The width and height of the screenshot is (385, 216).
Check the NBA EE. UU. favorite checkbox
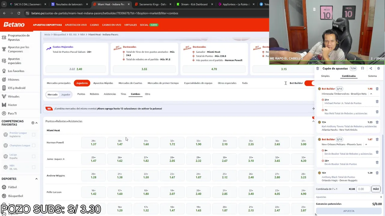pyautogui.click(x=33, y=167)
